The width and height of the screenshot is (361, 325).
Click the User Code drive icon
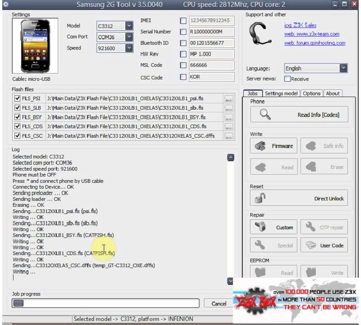click(x=310, y=245)
